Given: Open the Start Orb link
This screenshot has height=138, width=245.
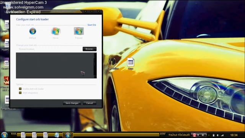Looking at the screenshot, I should 92,25.
